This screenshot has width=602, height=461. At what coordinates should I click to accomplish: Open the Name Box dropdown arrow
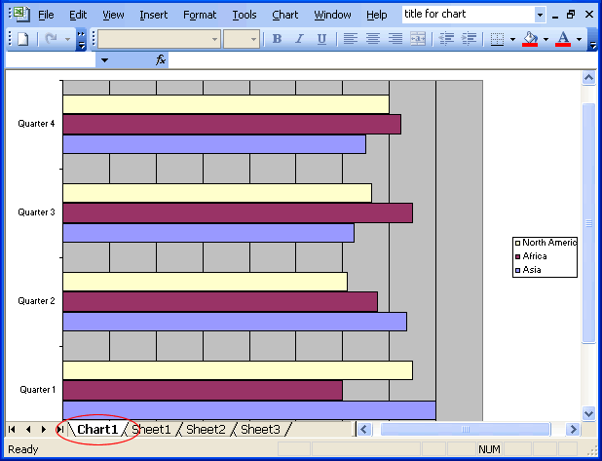click(104, 59)
